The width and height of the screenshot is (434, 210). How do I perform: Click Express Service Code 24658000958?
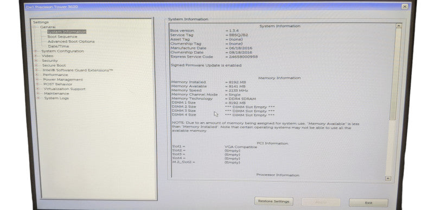tap(243, 57)
